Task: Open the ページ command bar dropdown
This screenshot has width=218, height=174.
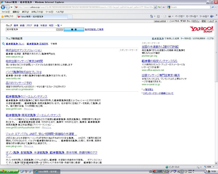Action: tap(180, 16)
